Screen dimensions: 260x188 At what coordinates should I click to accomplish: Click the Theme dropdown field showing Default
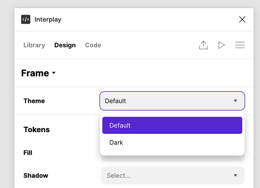click(x=172, y=101)
